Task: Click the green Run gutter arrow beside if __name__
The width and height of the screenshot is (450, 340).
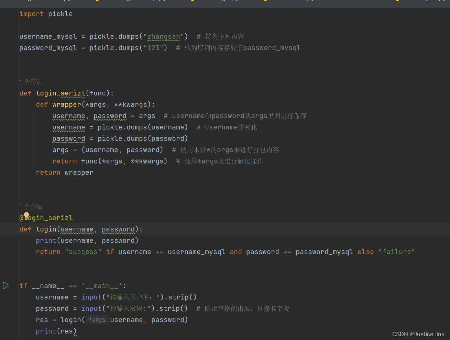Action: pos(6,285)
